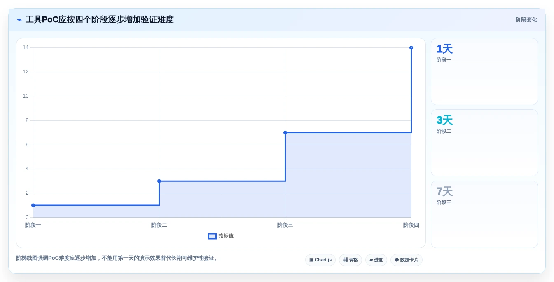This screenshot has height=282, width=554.
Task: Click the 阶段二 data point at value 3
Action: tap(159, 181)
